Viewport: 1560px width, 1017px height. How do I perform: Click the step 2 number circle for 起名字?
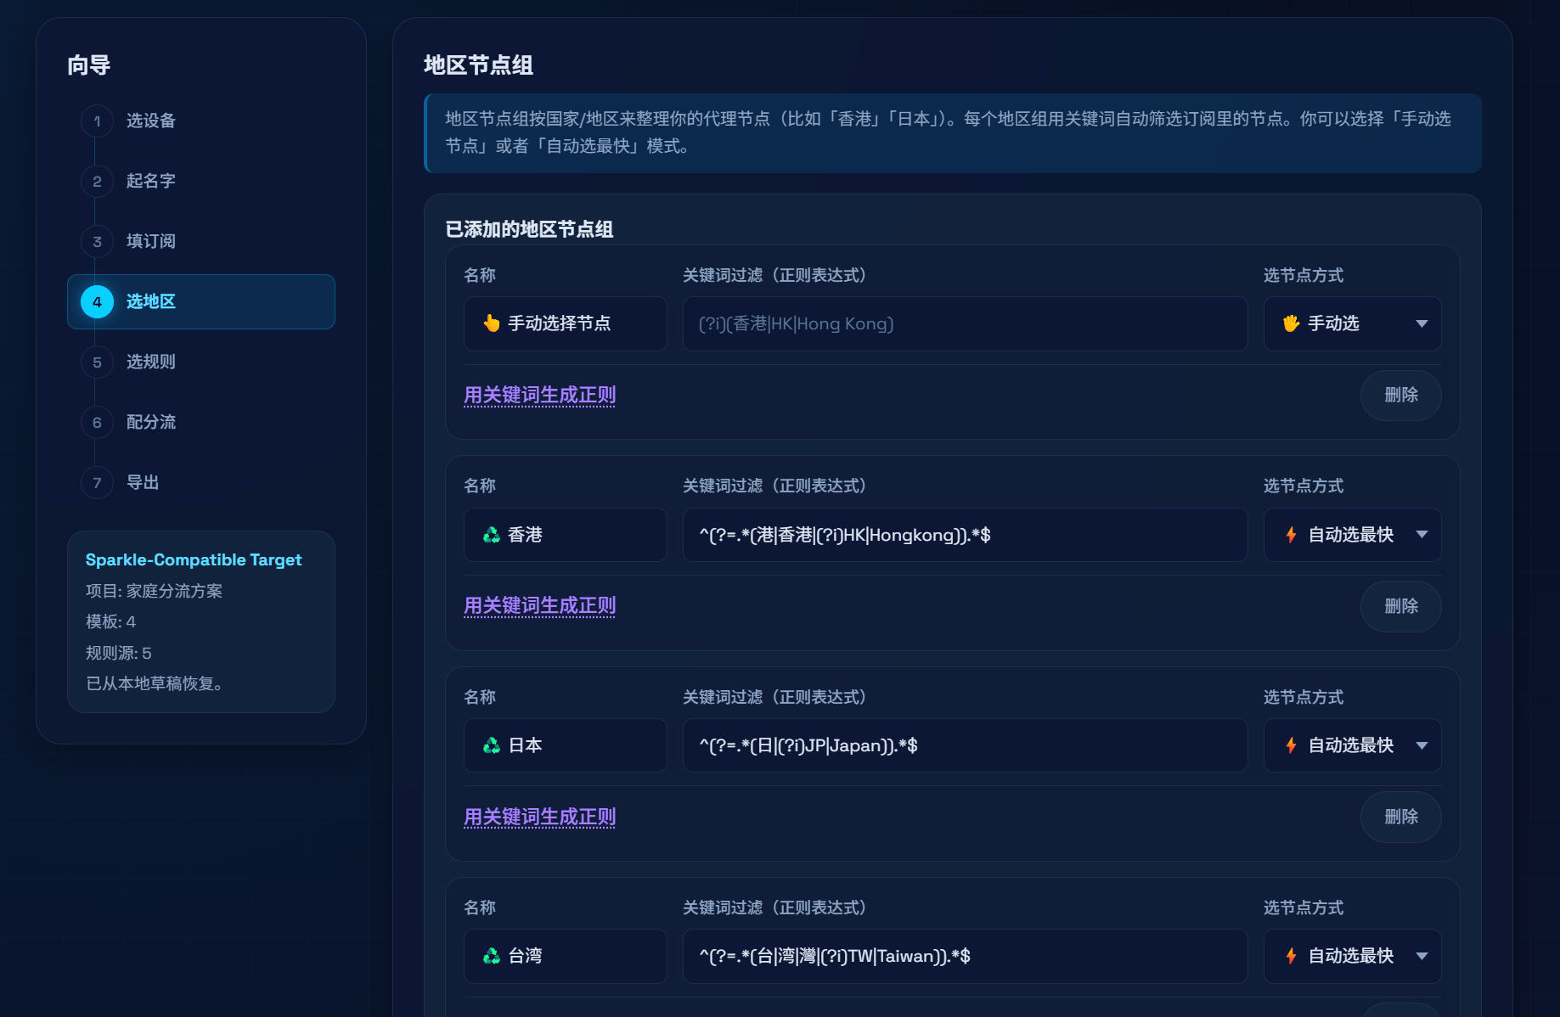tap(97, 181)
